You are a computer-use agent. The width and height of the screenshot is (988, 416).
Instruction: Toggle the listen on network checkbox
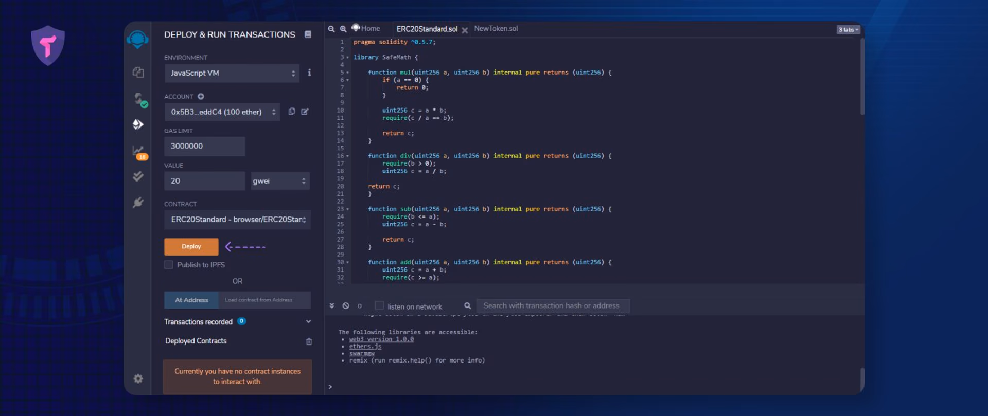[379, 305]
